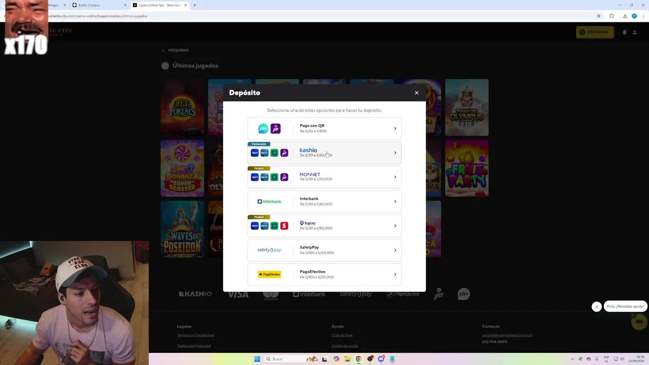The height and width of the screenshot is (365, 649).
Task: Click the Destacado badge on Kashio
Action: [259, 144]
